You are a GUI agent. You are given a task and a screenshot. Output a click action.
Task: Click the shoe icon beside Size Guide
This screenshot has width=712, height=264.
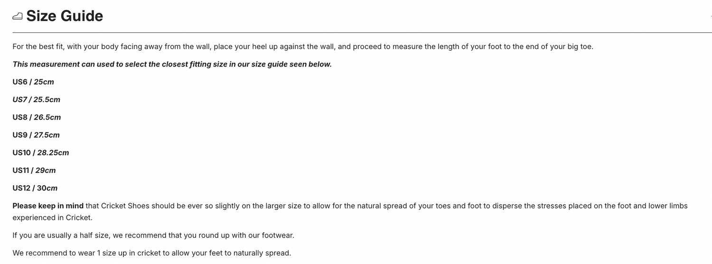click(x=17, y=17)
